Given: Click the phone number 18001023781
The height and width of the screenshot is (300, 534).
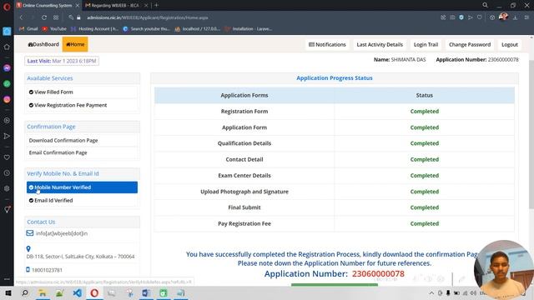Looking at the screenshot, I should coord(47,270).
